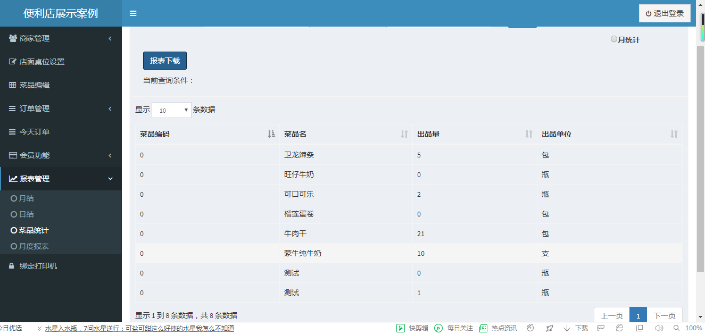This screenshot has height=334, width=705.
Task: Go to 下一页 next page
Action: coord(665,315)
